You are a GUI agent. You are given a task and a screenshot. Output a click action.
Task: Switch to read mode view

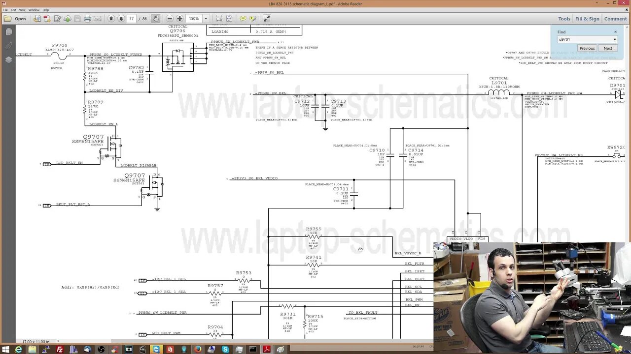point(266,19)
